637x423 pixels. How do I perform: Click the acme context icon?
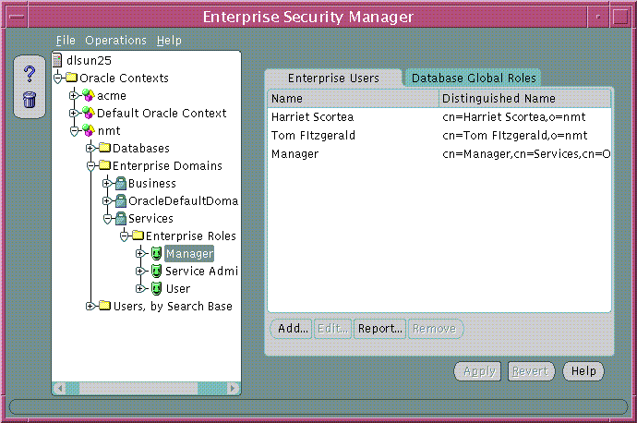(89, 96)
